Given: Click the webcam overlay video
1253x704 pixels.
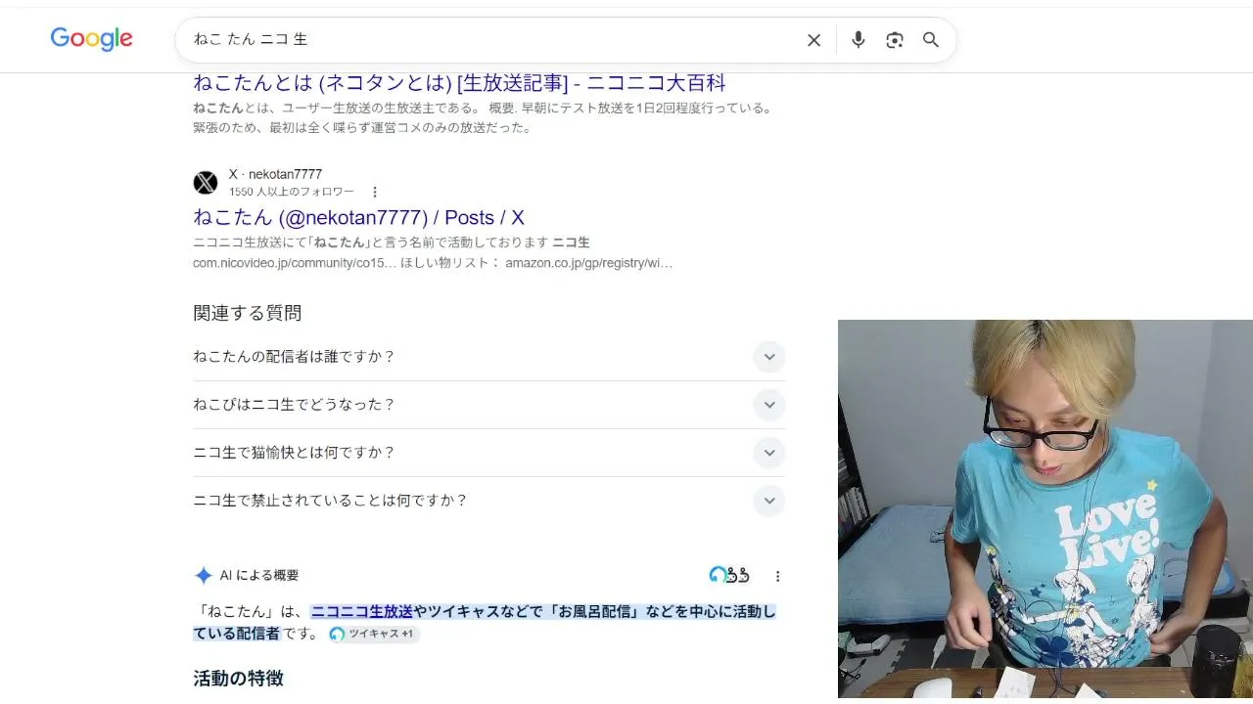Looking at the screenshot, I should (1045, 508).
